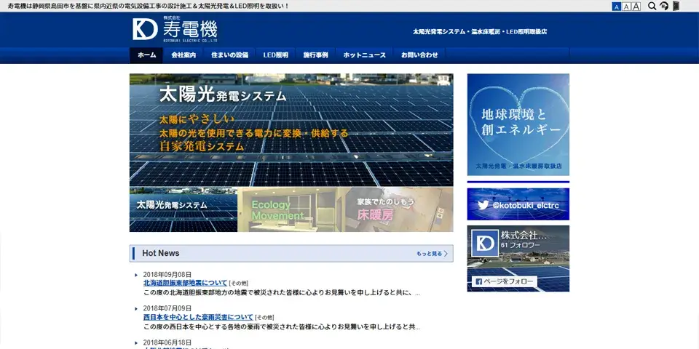The height and width of the screenshot is (349, 699).
Task: Open the Twitter @kotobuki_elctrc banner
Action: point(518,204)
